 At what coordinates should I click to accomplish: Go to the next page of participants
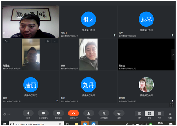coord(173,54)
